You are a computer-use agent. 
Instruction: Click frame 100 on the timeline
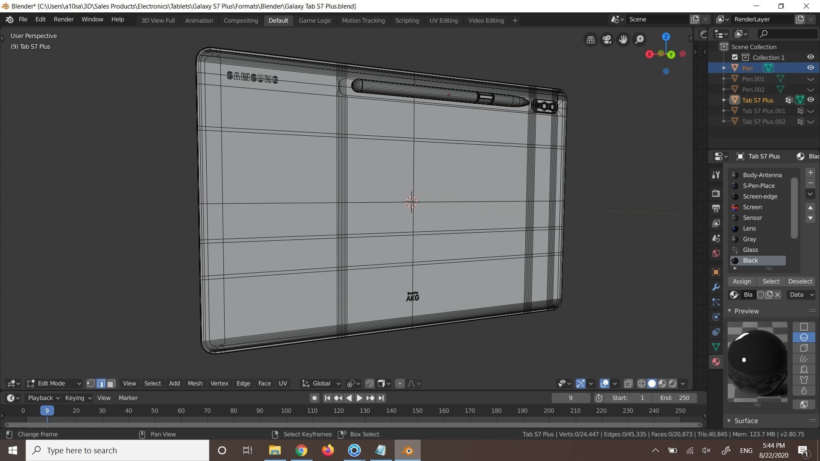[286, 411]
